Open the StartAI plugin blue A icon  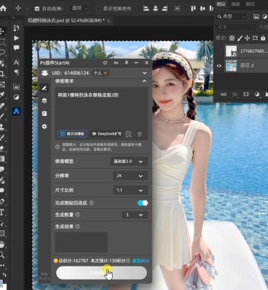click(17, 112)
